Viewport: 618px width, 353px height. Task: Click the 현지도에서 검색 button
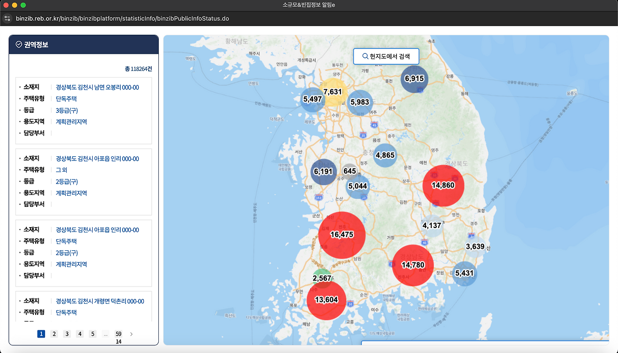pos(386,56)
